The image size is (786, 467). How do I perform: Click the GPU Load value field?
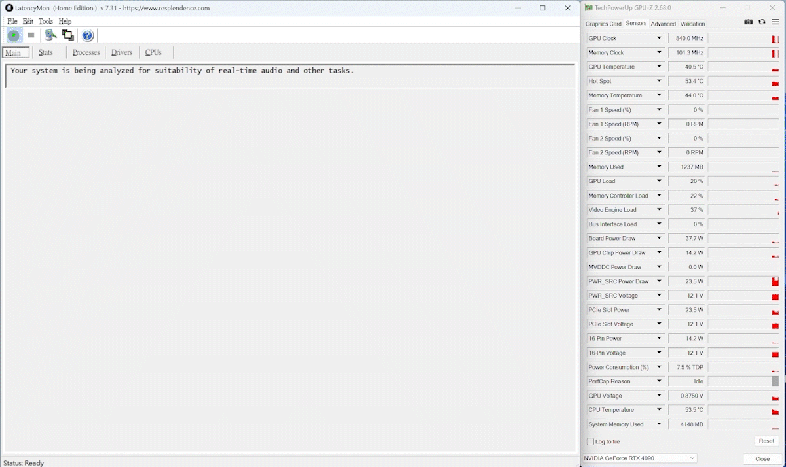click(x=686, y=182)
